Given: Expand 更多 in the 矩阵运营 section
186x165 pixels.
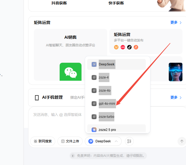Looking at the screenshot, I should pyautogui.click(x=176, y=22).
